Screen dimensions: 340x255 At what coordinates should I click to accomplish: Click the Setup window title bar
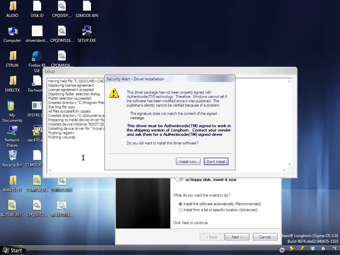pos(170,71)
